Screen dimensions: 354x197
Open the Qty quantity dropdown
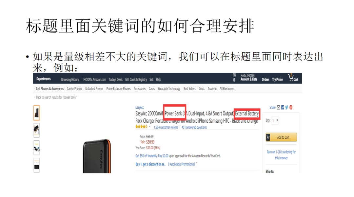275,121
